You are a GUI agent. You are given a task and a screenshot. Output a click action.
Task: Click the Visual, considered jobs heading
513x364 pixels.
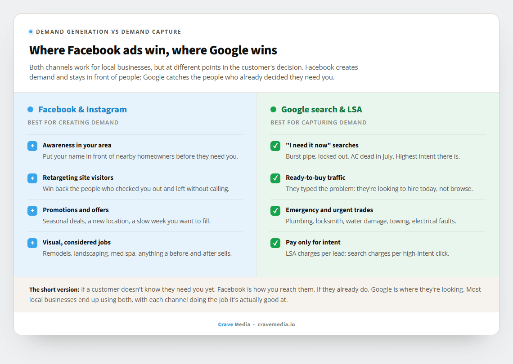tap(76, 243)
